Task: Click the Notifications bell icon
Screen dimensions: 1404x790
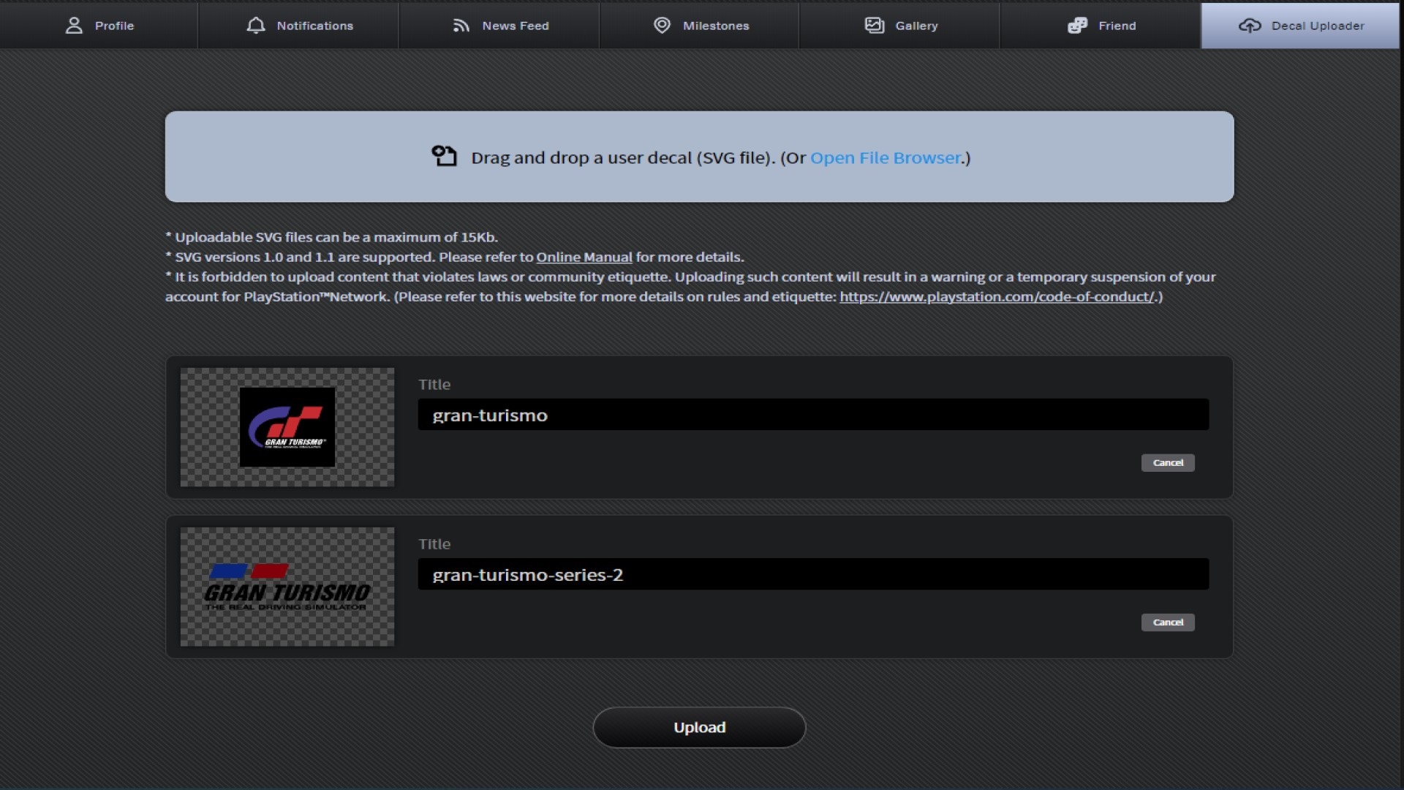Action: pyautogui.click(x=255, y=26)
